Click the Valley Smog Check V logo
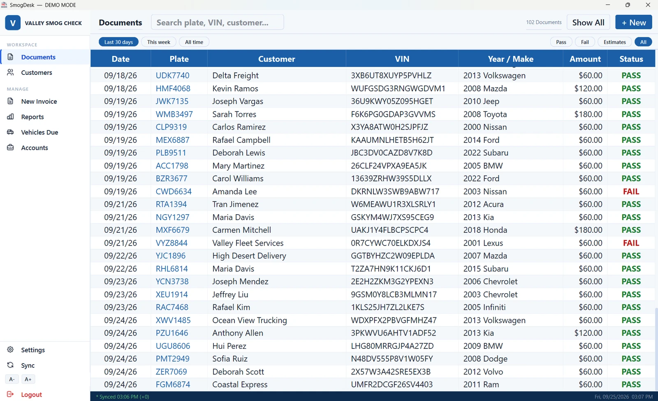The image size is (658, 401). click(x=13, y=23)
